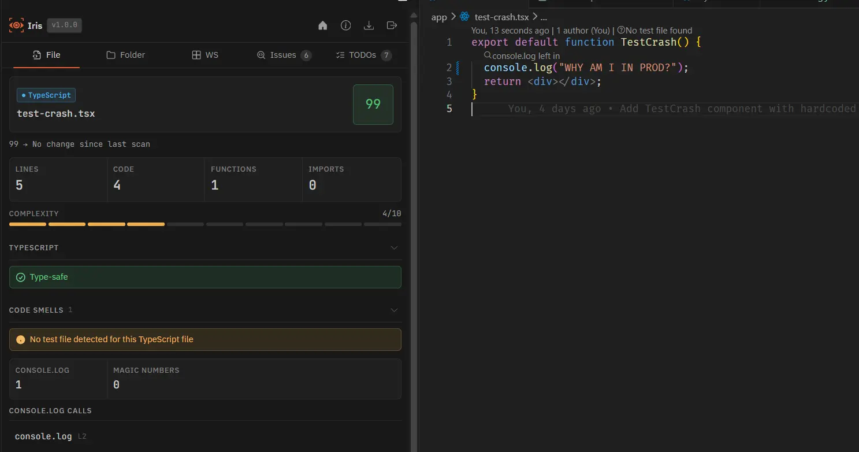859x452 pixels.
Task: Click line number 4 in the gutter
Action: point(449,95)
